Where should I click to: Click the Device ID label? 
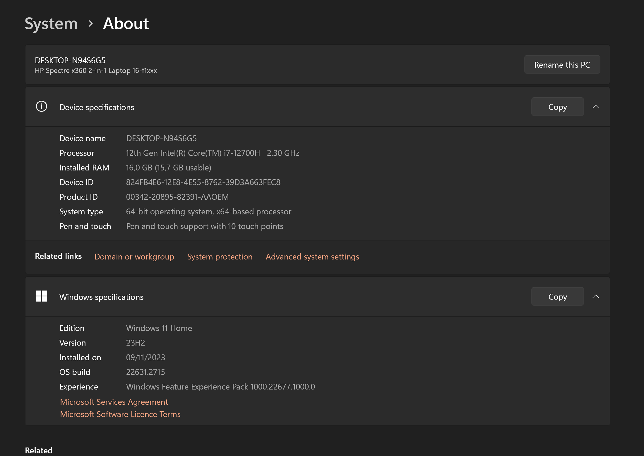(76, 182)
